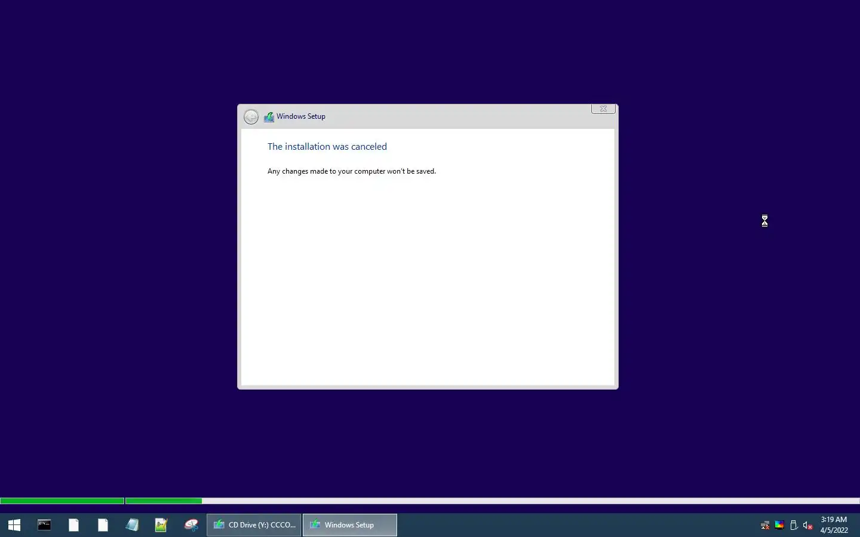This screenshot has width=860, height=537.
Task: Open the blank document icon beside Command Prompt
Action: (x=73, y=525)
